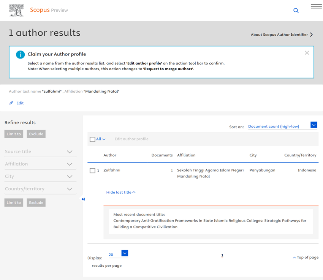Viewport: 323px width, 280px height.
Task: Jump to Top of page
Action: click(306, 257)
